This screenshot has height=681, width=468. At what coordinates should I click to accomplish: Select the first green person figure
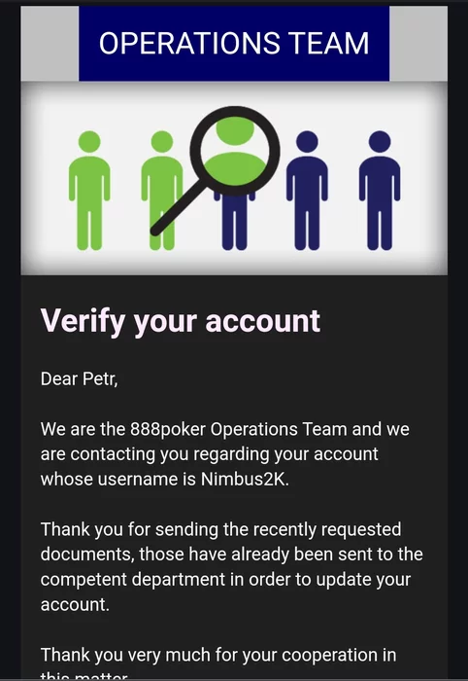(x=89, y=191)
